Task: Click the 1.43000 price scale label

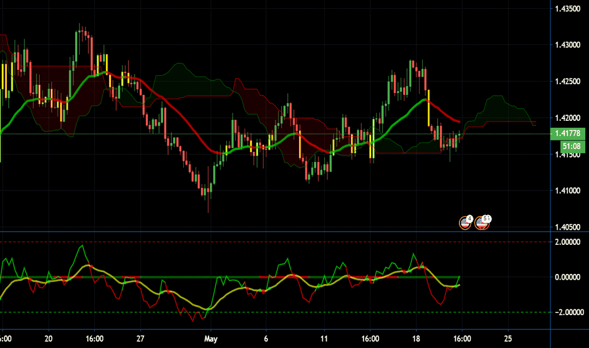Action: click(x=568, y=45)
